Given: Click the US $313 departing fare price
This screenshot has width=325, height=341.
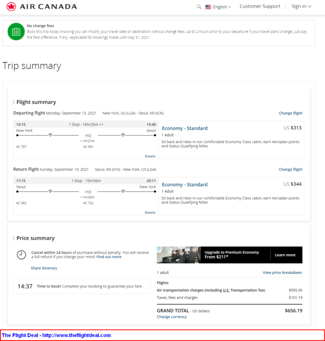Looking at the screenshot, I should [x=292, y=128].
